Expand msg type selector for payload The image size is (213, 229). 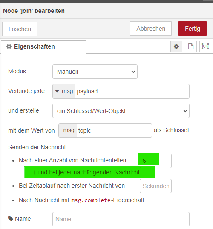64,91
